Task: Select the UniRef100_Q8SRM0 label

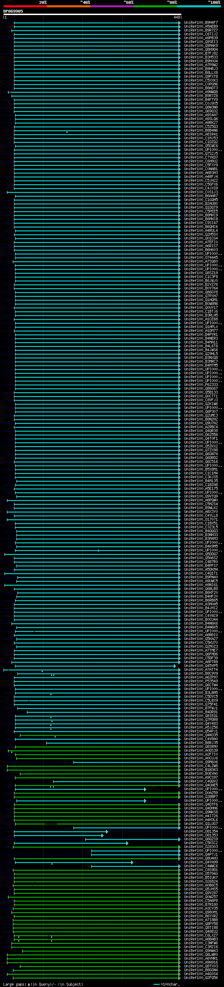Action: pyautogui.click(x=201, y=747)
